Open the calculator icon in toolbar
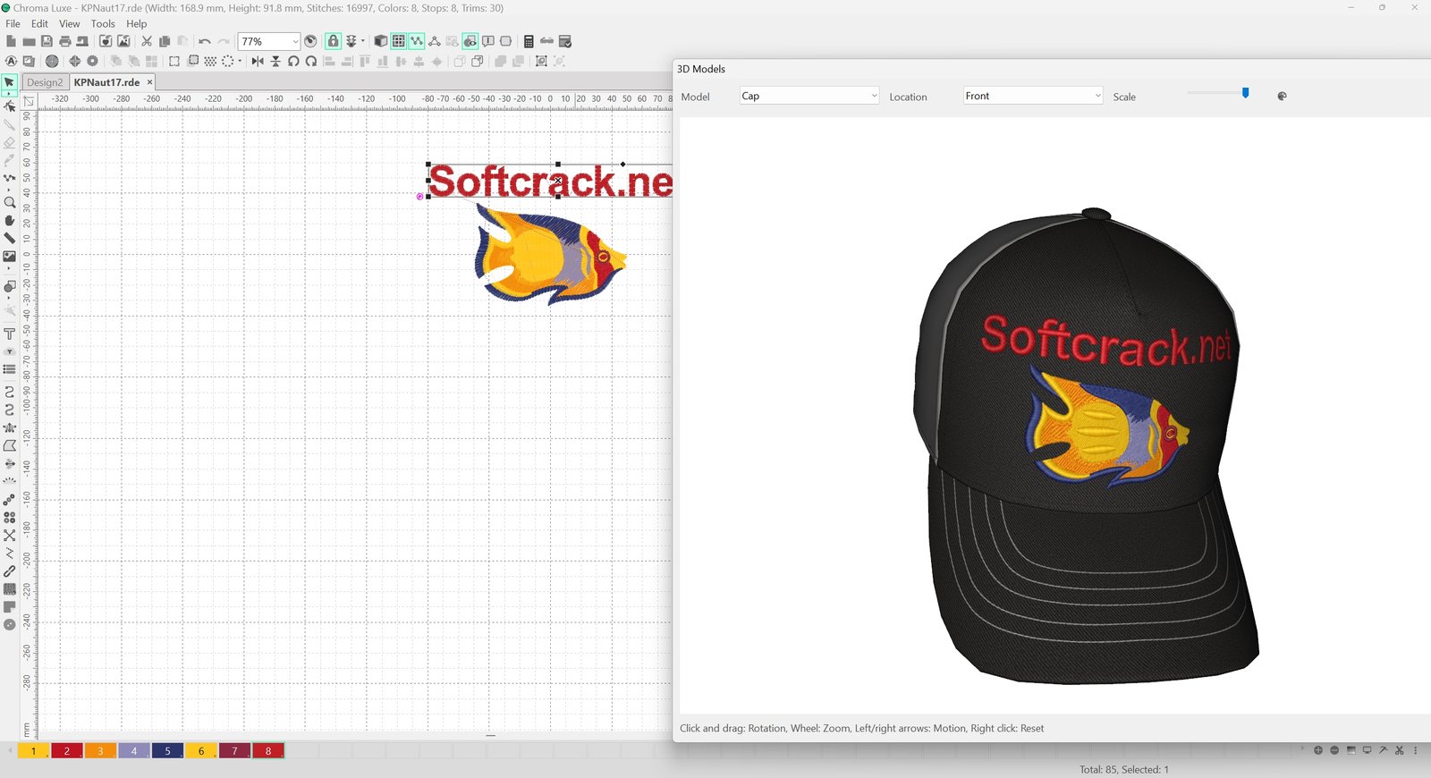The image size is (1431, 778). pyautogui.click(x=529, y=41)
